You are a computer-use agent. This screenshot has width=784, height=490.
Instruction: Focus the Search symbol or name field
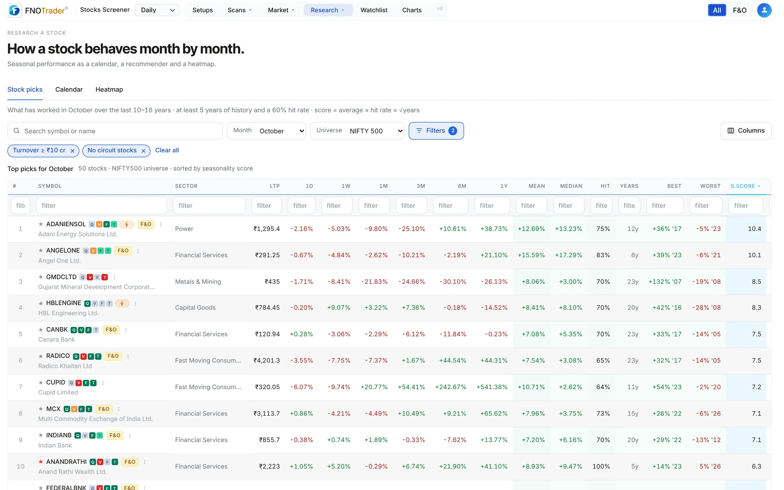[115, 131]
